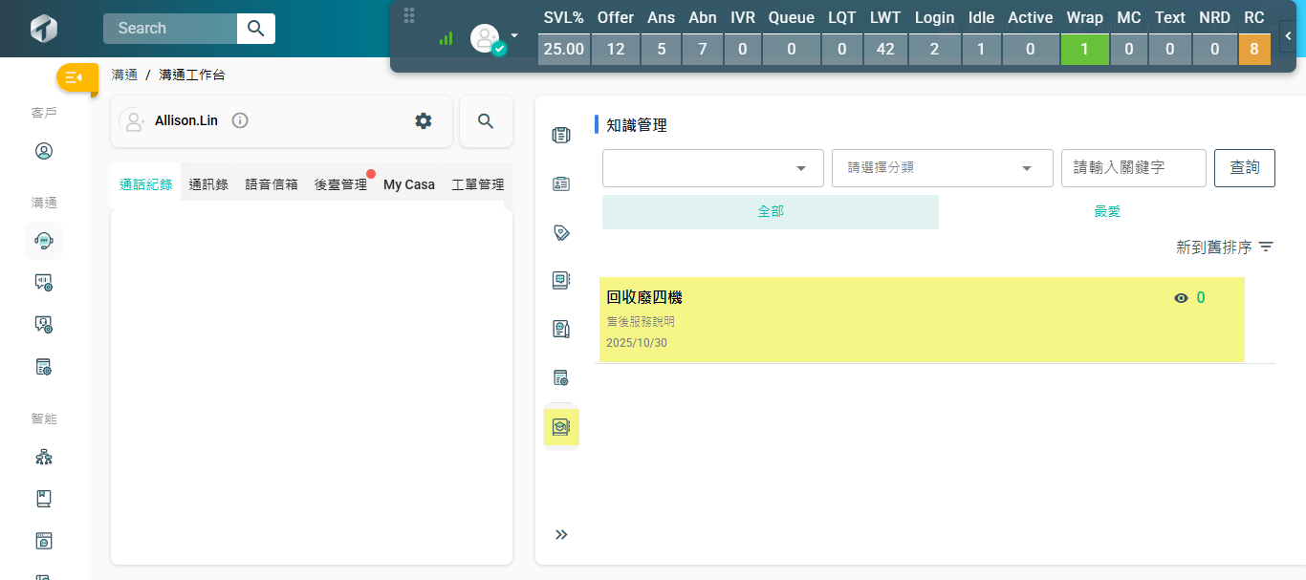
Task: Switch to the My Casa tab
Action: pos(409,184)
